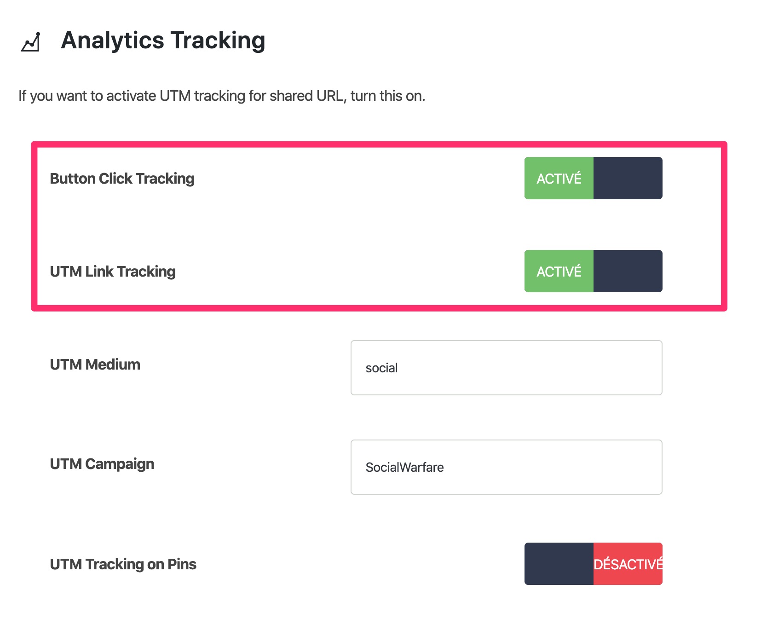Click the word "URL" in the description
Screen dimensions: 761x625
330,96
